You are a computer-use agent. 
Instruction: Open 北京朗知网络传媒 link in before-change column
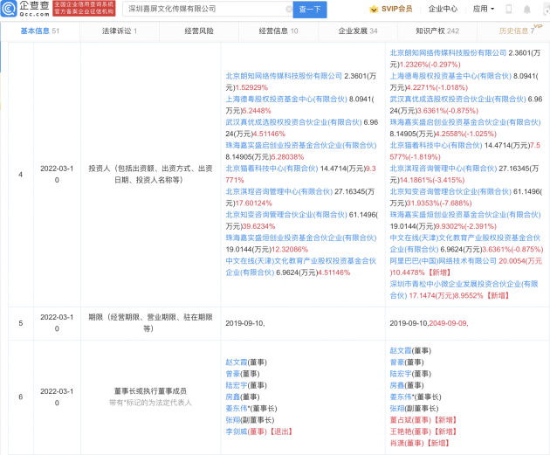pos(284,76)
